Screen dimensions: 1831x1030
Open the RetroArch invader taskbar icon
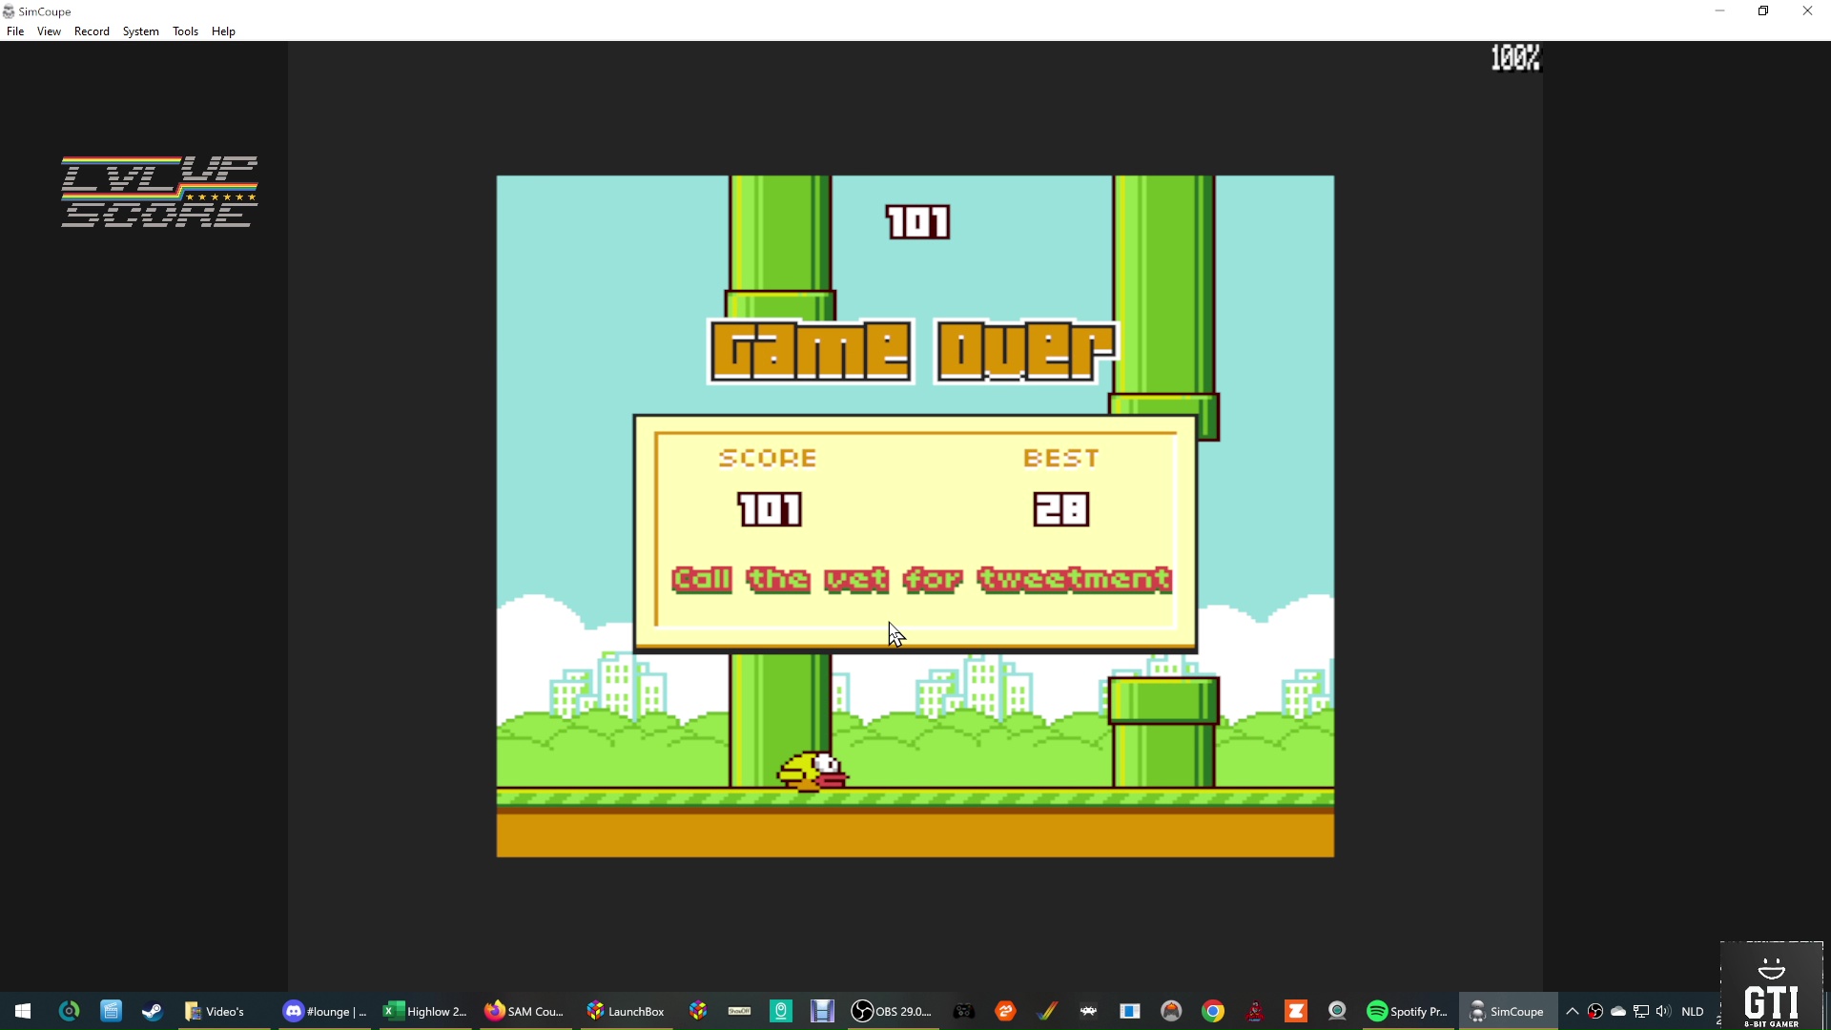(x=1088, y=1011)
